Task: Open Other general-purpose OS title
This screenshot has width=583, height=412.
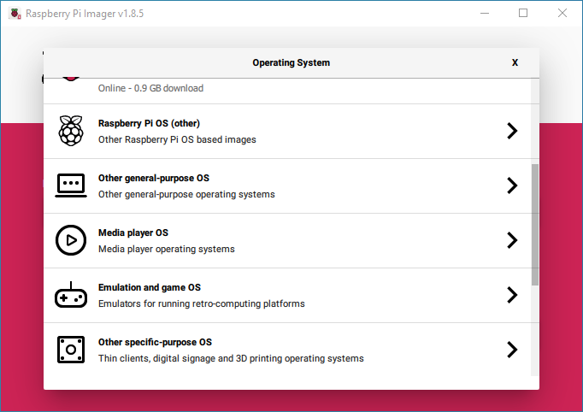Action: [154, 178]
